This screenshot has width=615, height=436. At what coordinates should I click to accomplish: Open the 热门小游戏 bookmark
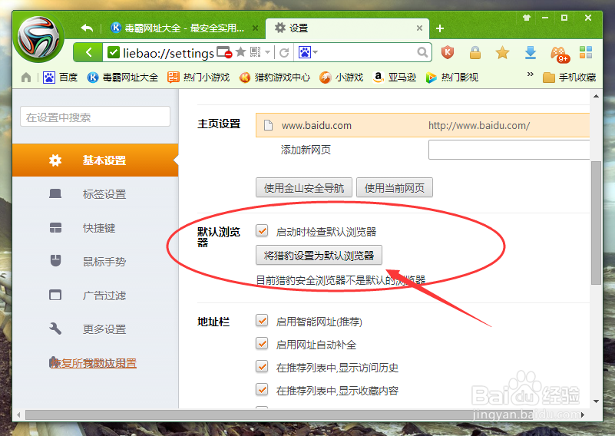point(198,78)
